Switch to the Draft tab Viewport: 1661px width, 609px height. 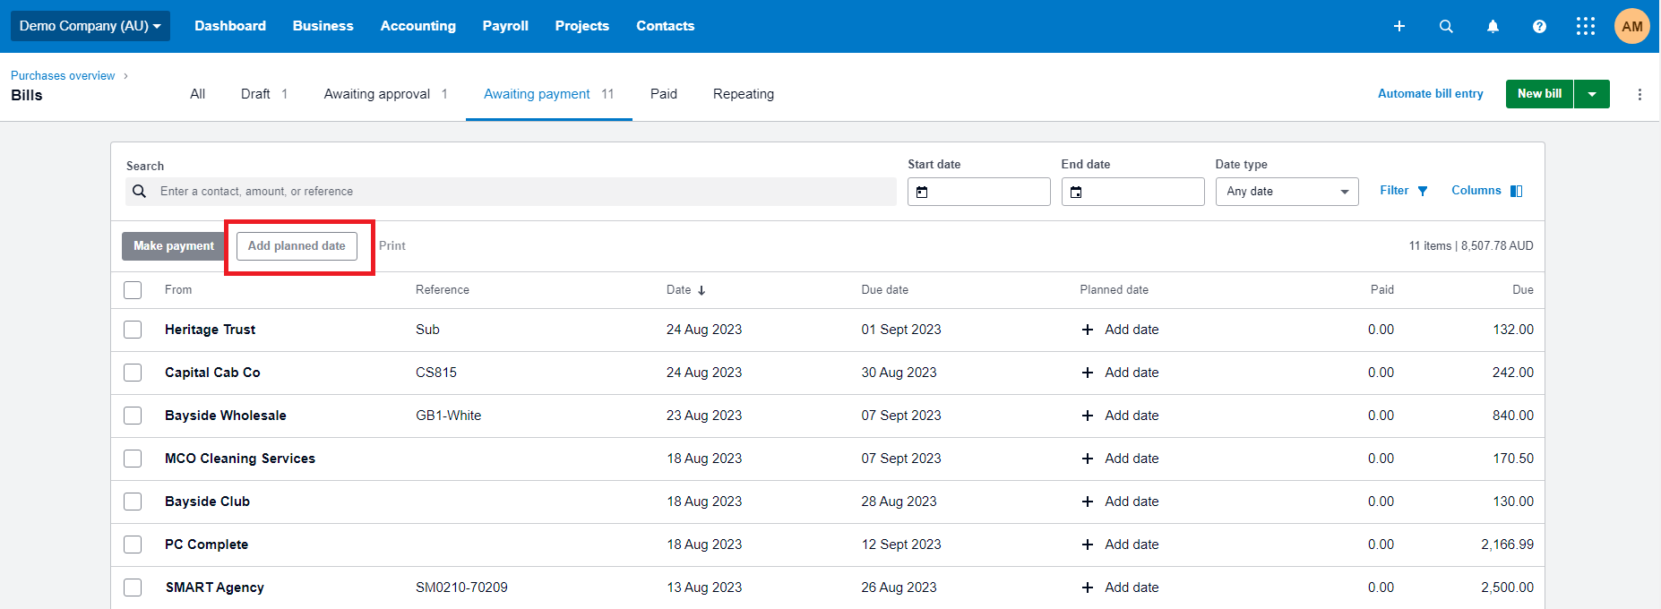264,94
